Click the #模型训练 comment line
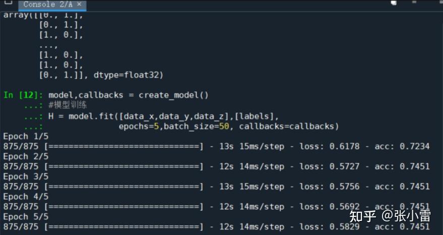 coord(68,105)
